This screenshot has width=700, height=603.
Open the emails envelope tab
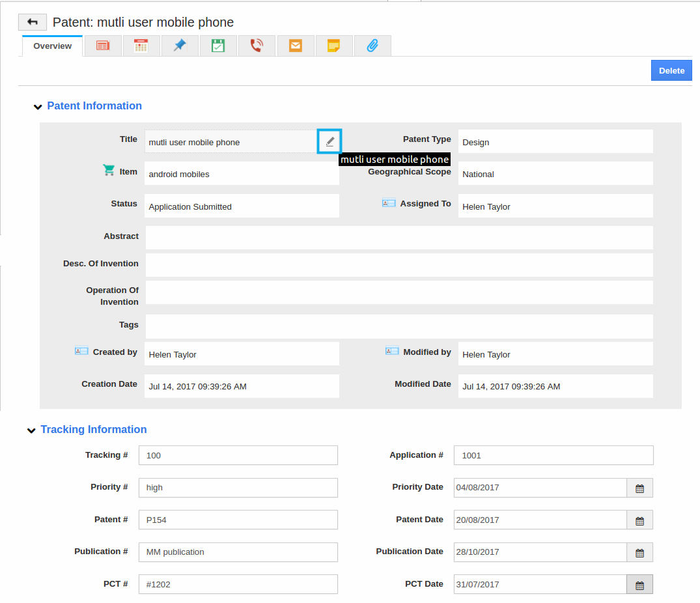coord(296,46)
